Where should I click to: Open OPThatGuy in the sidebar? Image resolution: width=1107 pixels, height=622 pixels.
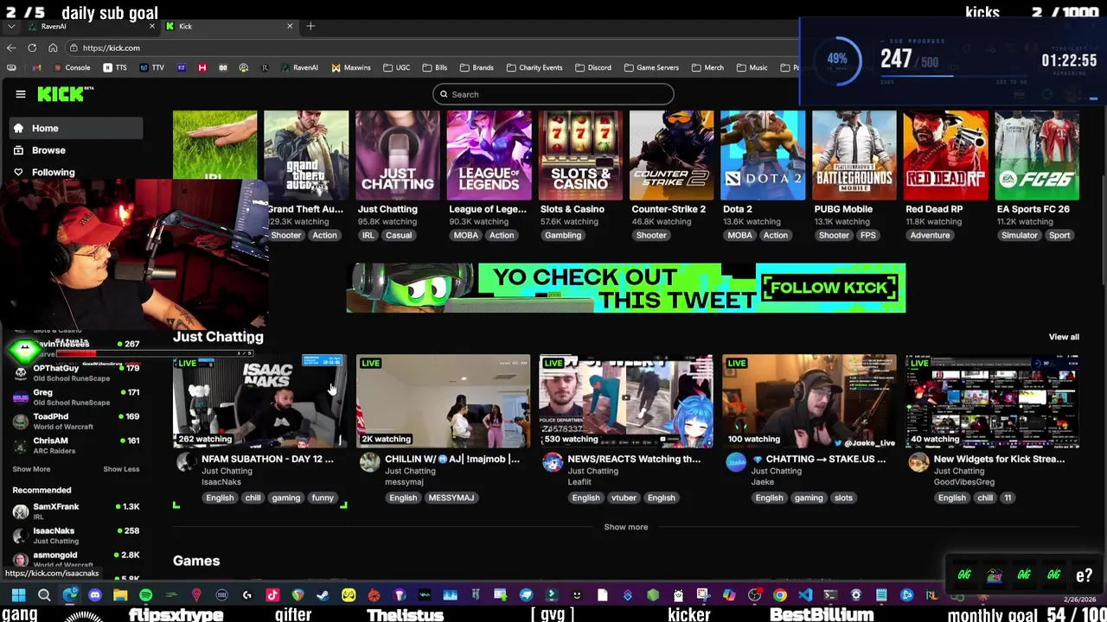[x=76, y=373]
